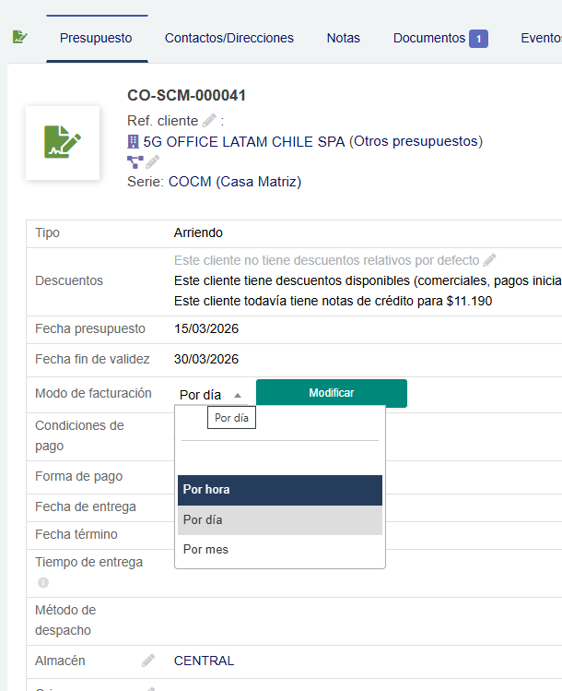Choose Por día in the list

pyautogui.click(x=280, y=520)
